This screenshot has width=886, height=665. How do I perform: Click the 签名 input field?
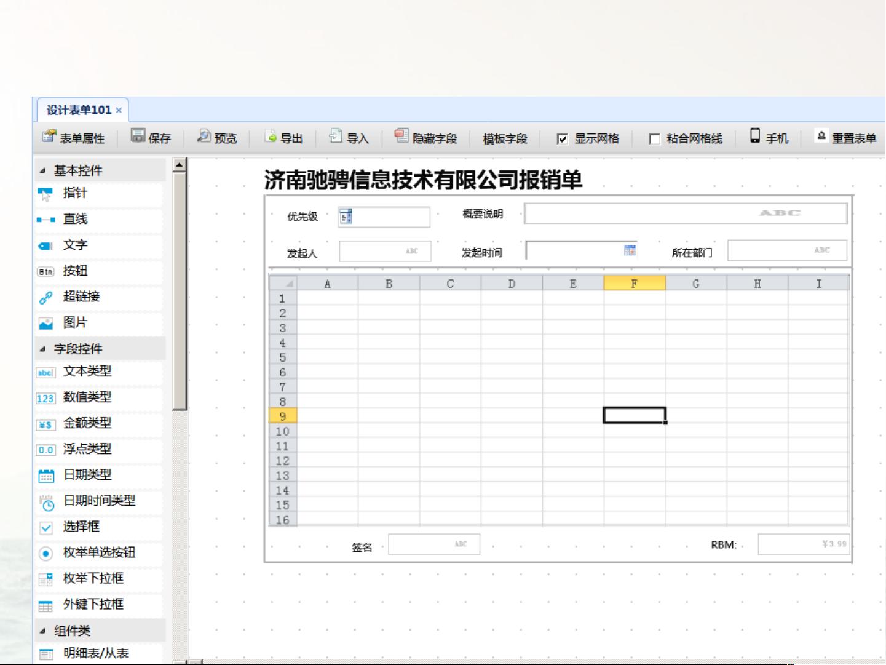[x=434, y=544]
